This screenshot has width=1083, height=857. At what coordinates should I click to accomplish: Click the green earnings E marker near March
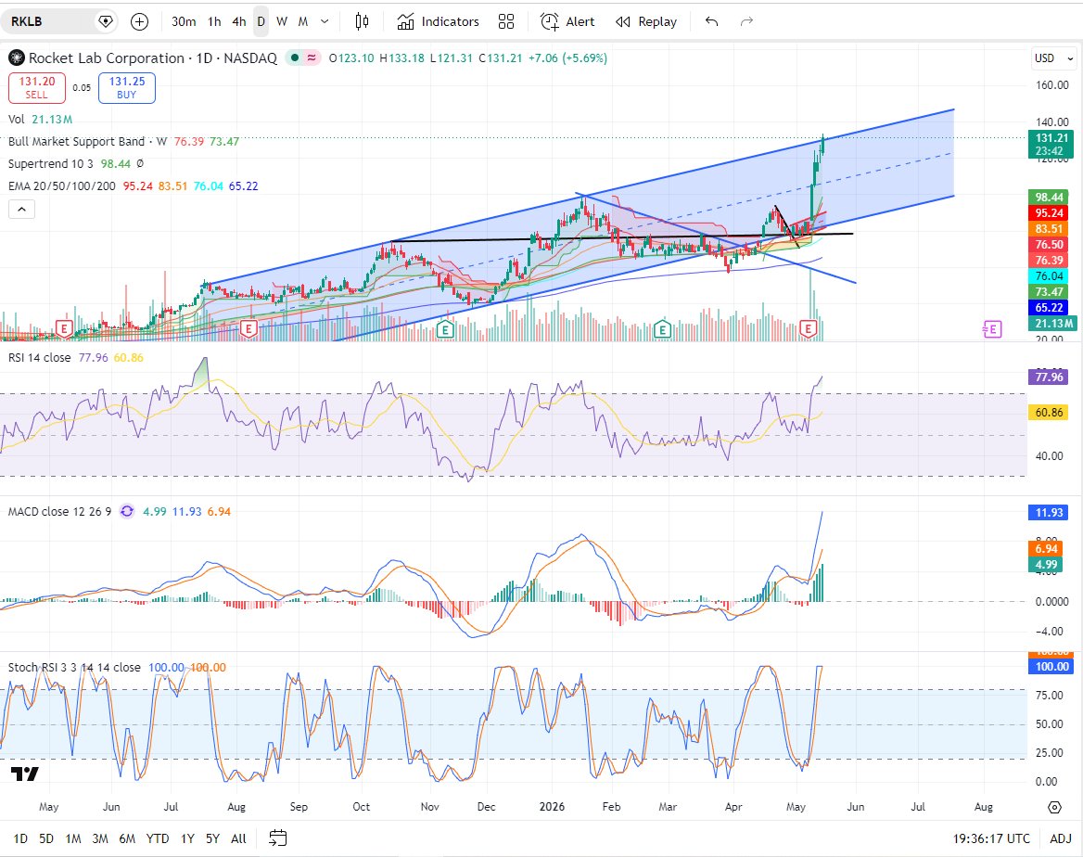click(x=662, y=329)
